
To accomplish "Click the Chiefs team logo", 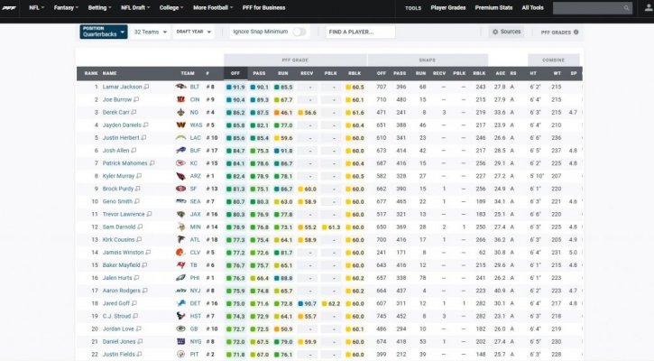I will (x=180, y=163).
